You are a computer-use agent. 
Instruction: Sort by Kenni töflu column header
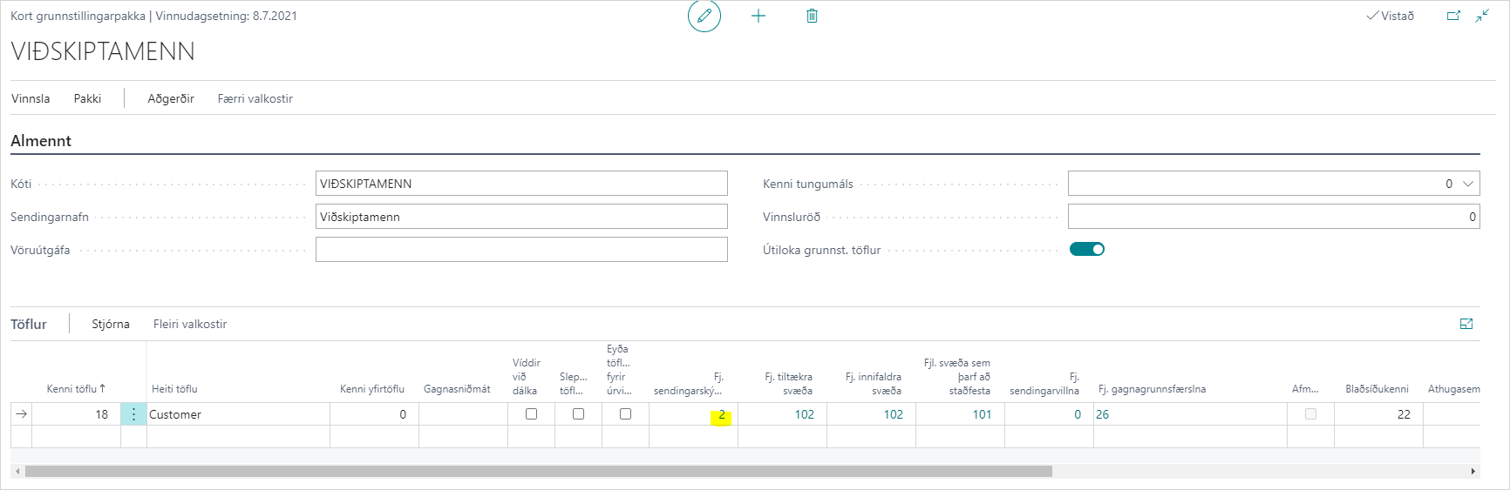click(x=76, y=389)
